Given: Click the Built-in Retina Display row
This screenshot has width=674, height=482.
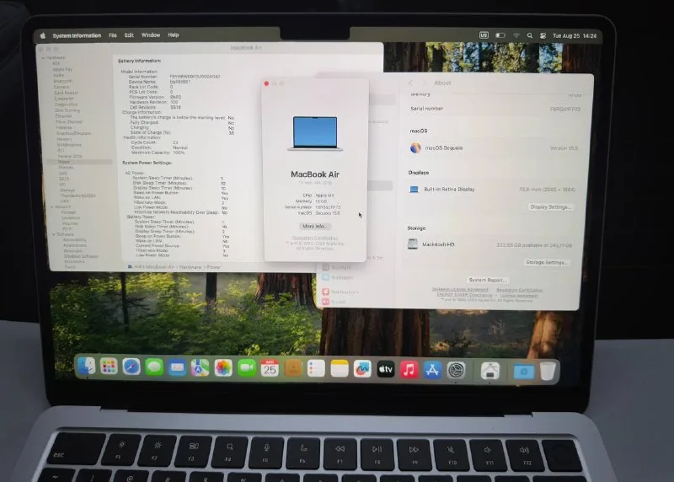Looking at the screenshot, I should 492,190.
